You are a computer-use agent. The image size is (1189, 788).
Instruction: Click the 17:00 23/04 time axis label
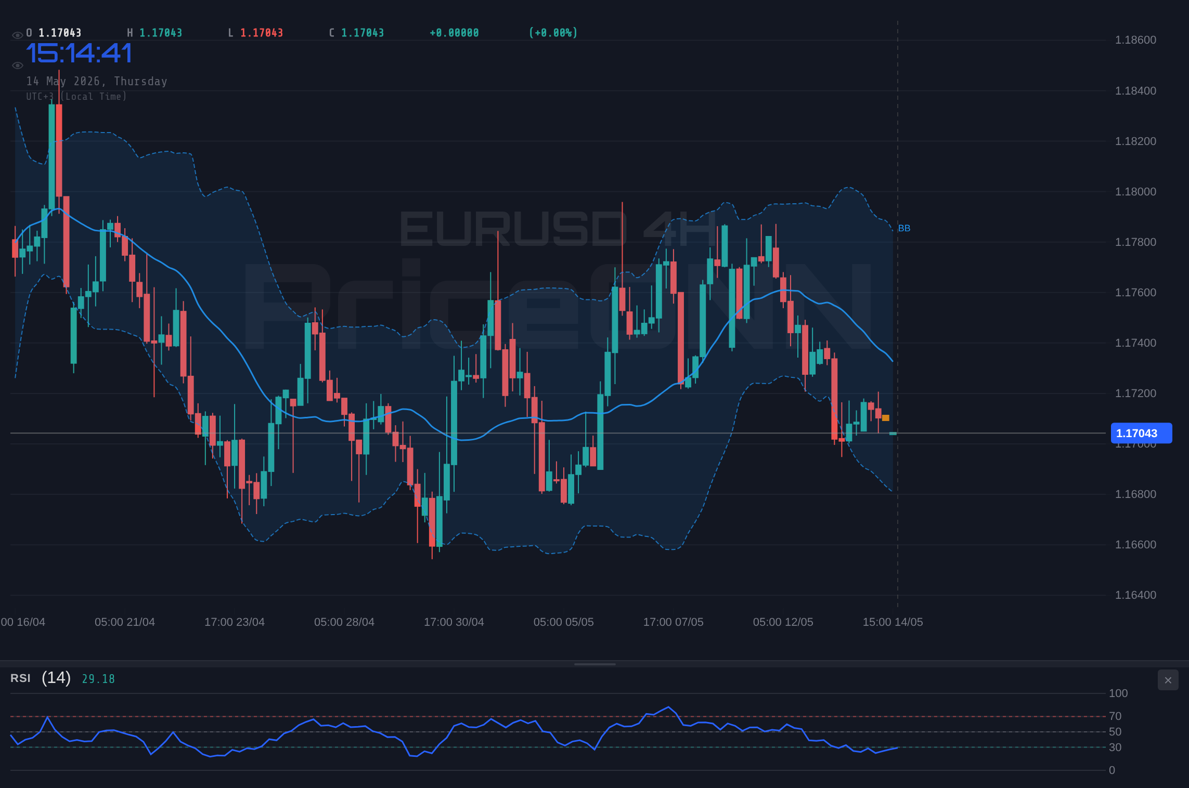pos(235,622)
